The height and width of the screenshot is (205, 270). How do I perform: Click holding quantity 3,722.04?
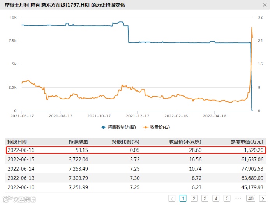pyautogui.click(x=78, y=159)
